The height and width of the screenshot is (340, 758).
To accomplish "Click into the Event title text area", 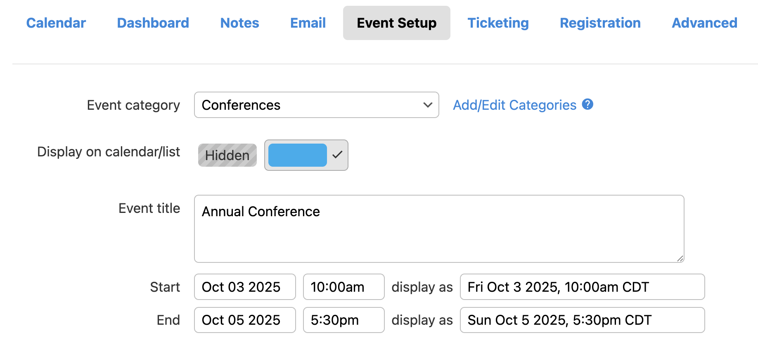I will pos(439,229).
